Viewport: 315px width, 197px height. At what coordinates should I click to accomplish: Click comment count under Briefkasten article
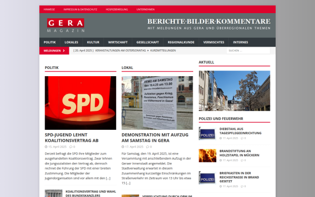coord(243,186)
